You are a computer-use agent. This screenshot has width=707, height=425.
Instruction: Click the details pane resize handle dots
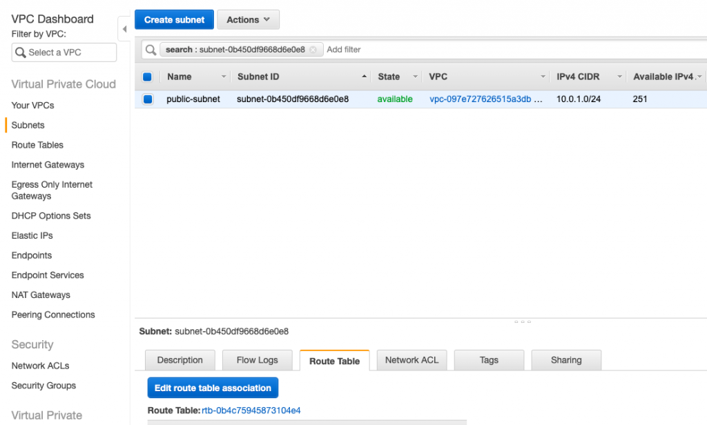[x=523, y=322]
